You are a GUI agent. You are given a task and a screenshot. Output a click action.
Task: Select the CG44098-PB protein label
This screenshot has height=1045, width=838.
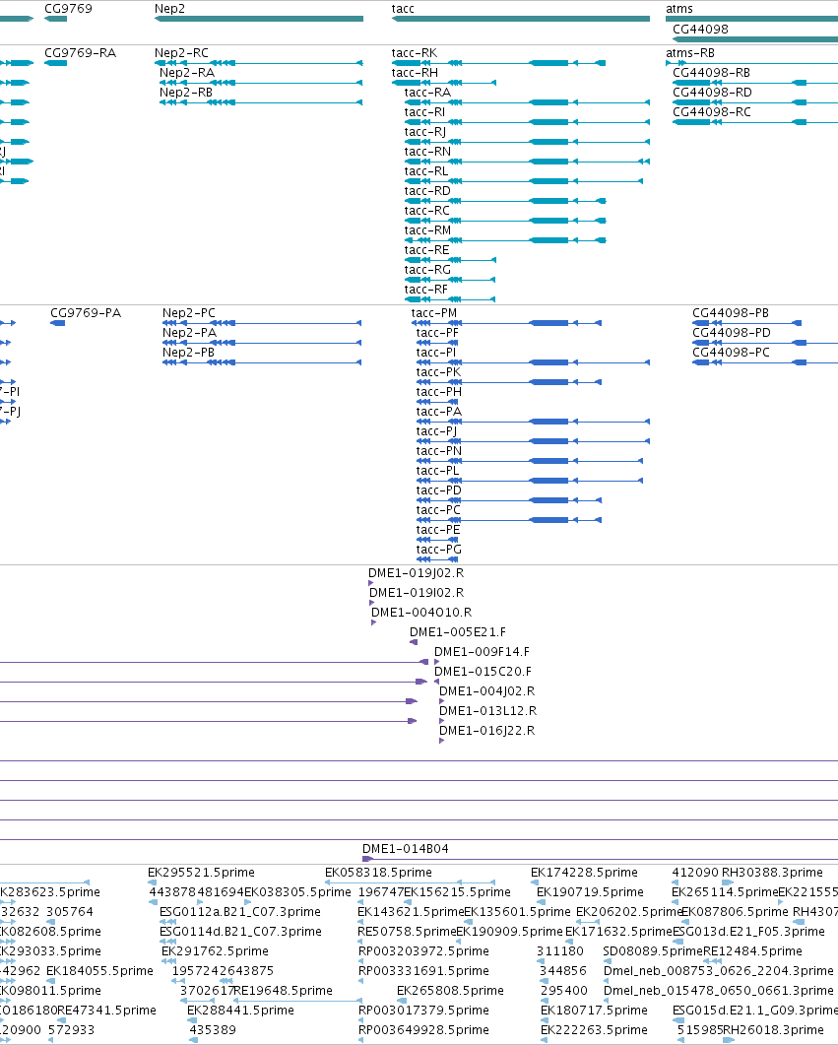(x=731, y=312)
